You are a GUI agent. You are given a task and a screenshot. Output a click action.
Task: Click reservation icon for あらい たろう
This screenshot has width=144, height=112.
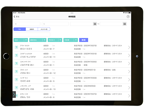17,47
